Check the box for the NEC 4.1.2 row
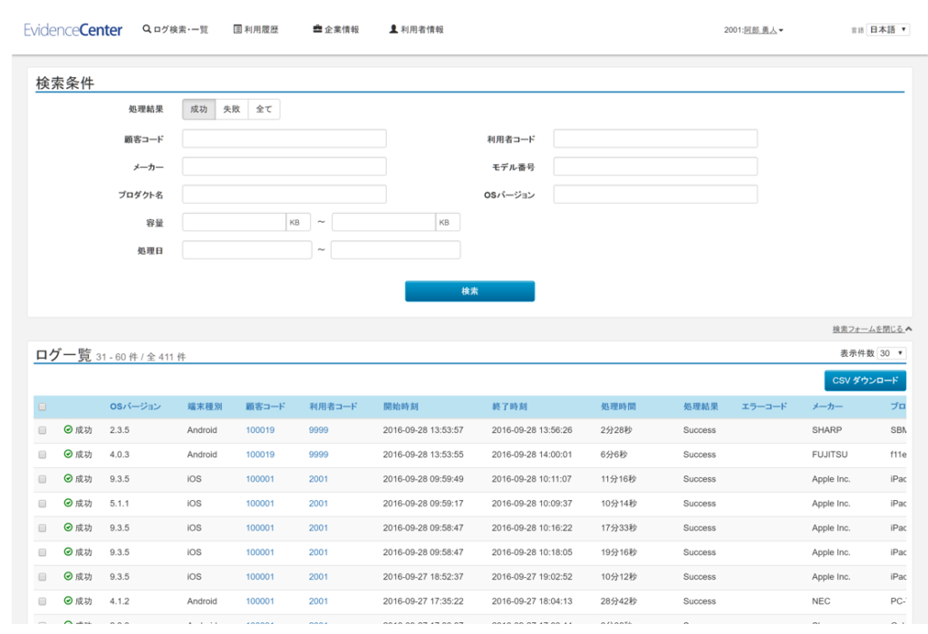928x634 pixels. (42, 601)
